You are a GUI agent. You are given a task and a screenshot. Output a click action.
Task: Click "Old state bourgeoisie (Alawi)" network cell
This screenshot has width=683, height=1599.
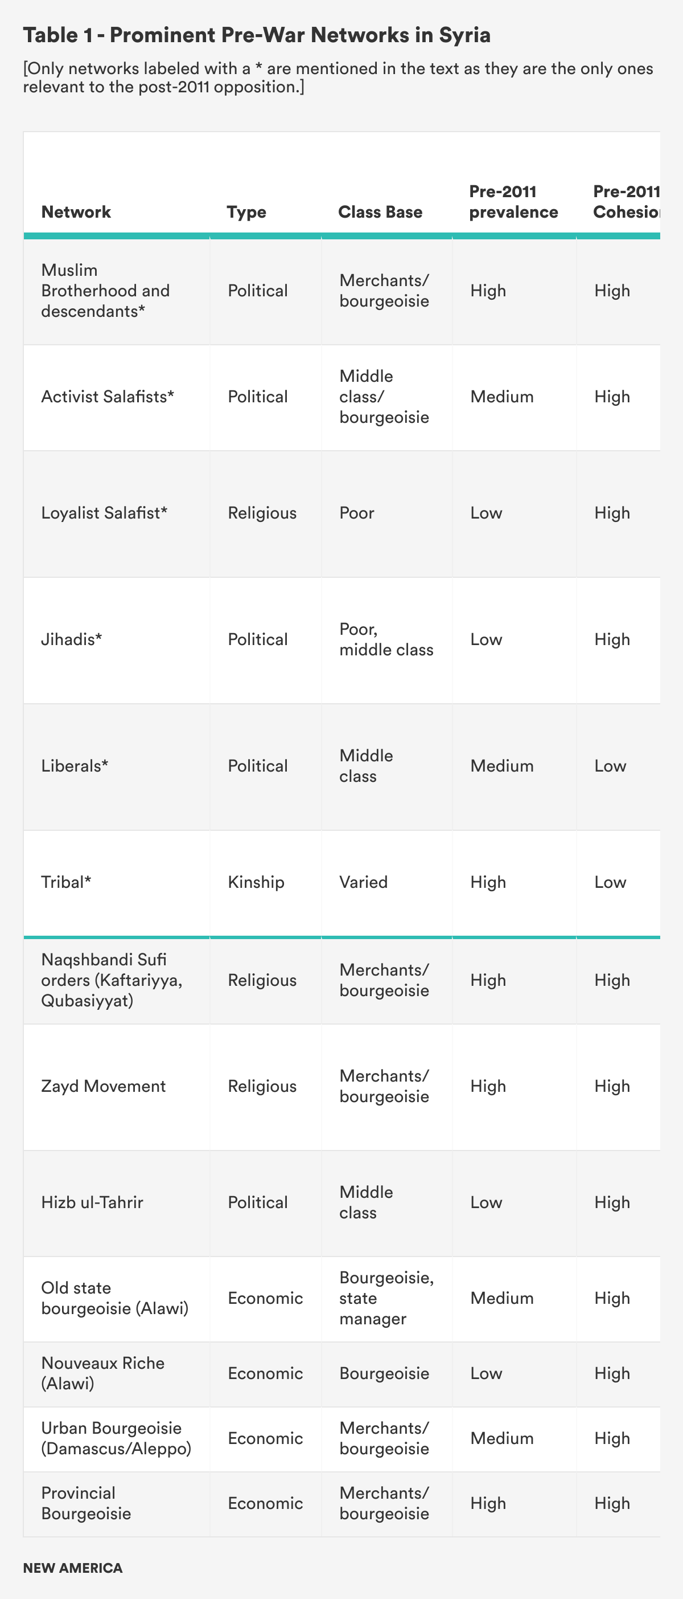point(114,1298)
